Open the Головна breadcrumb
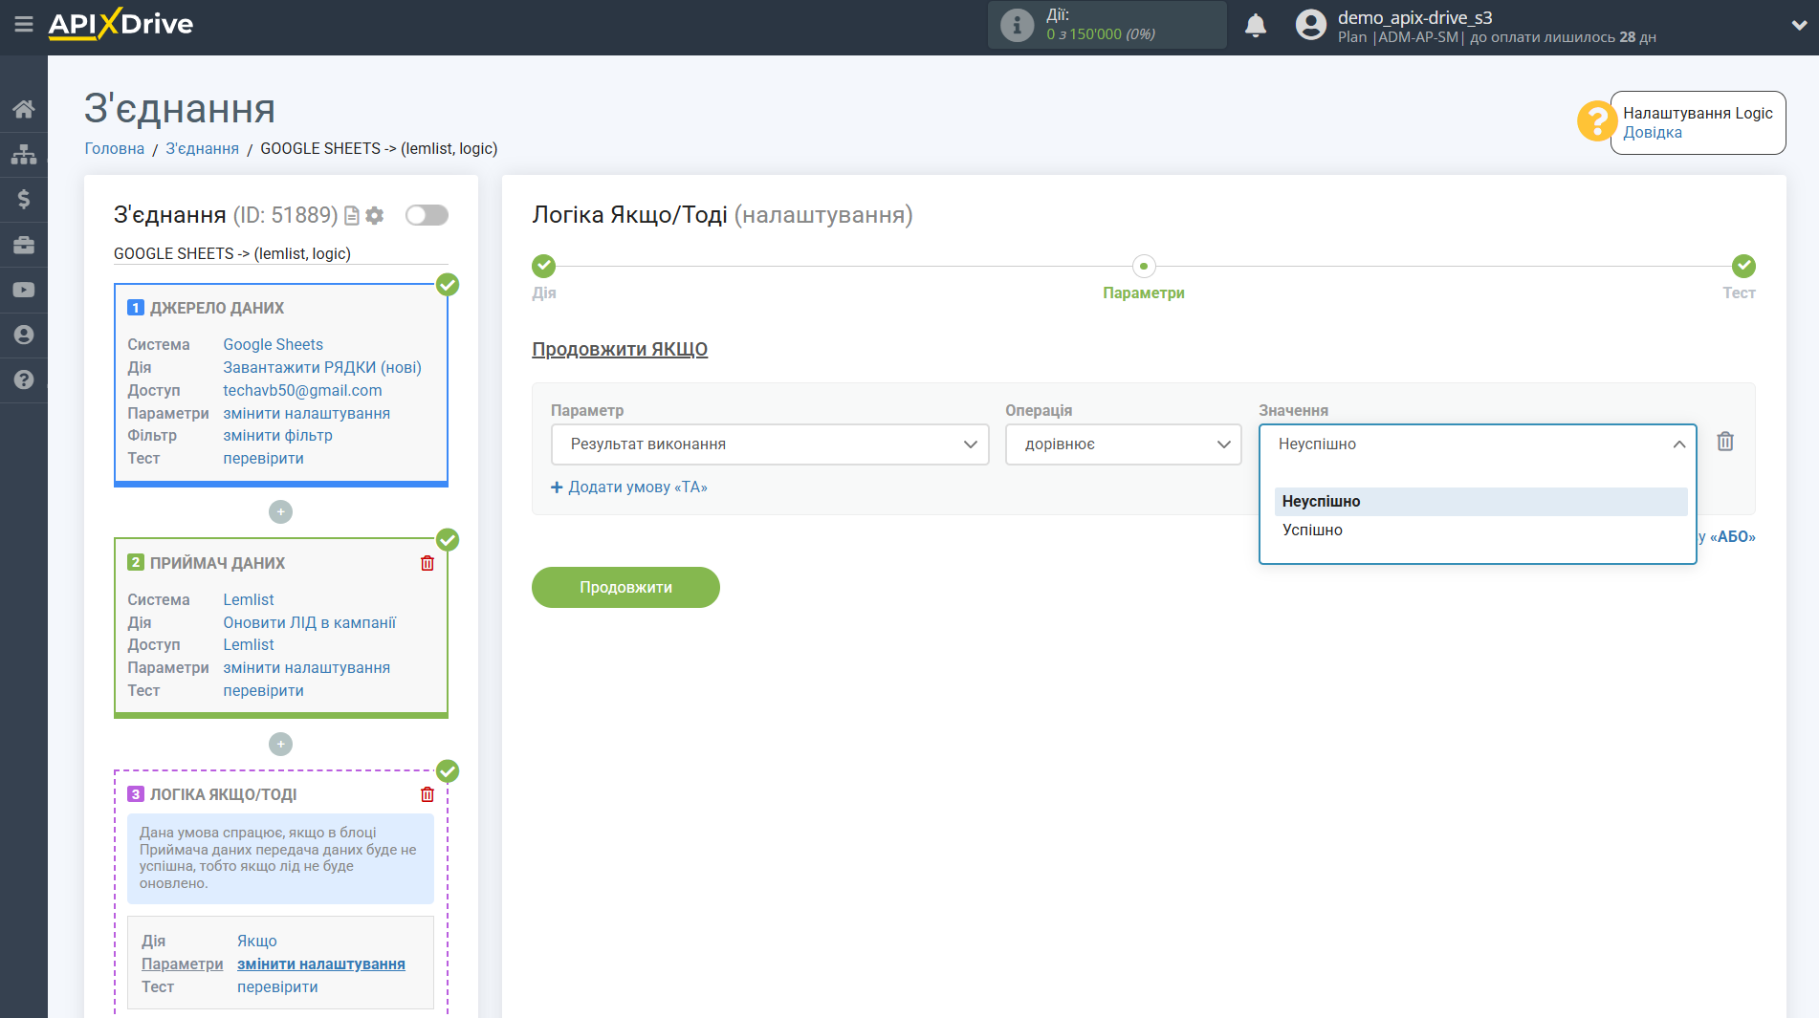1819x1018 pixels. [115, 148]
